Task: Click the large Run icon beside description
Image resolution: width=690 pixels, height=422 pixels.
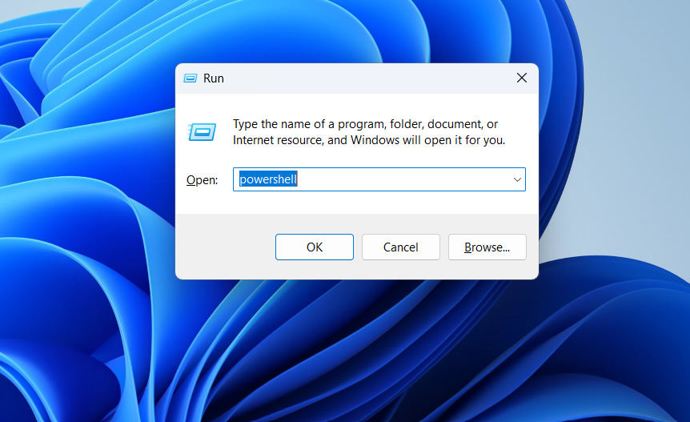Action: (202, 132)
